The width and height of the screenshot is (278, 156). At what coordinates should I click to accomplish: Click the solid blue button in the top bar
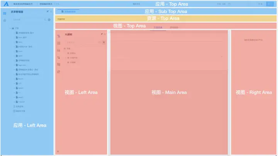(270, 4)
